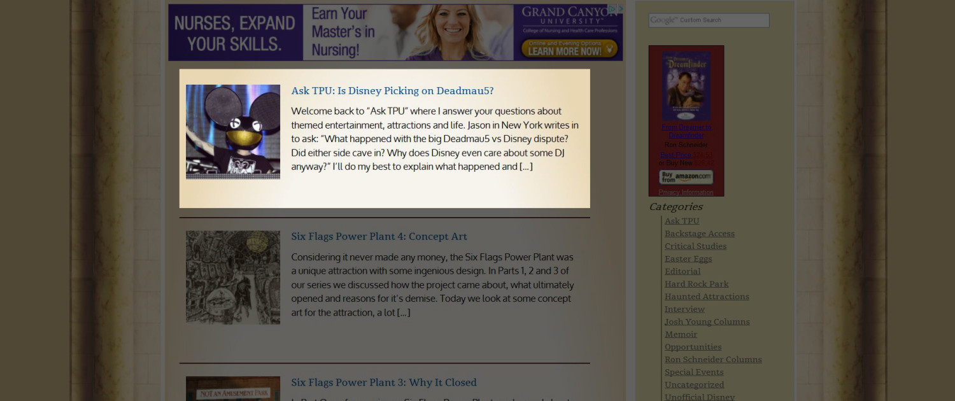Open the 'Unofficial Disney' category
The width and height of the screenshot is (955, 401).
click(700, 397)
